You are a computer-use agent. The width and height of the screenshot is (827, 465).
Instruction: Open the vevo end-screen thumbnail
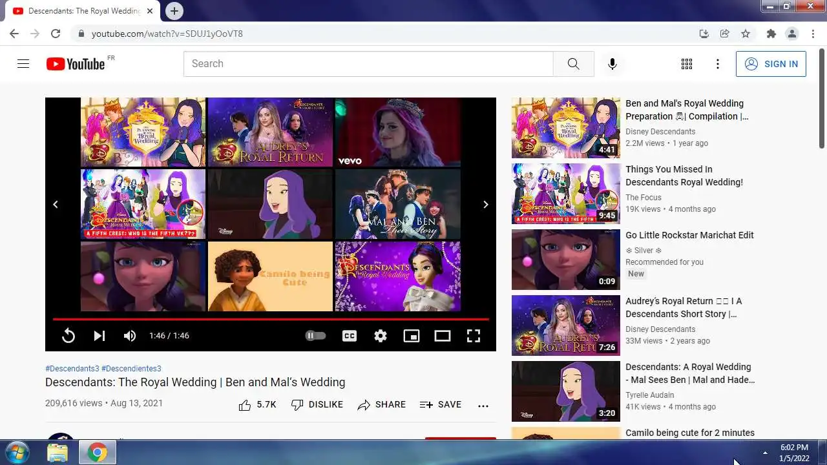tap(397, 132)
